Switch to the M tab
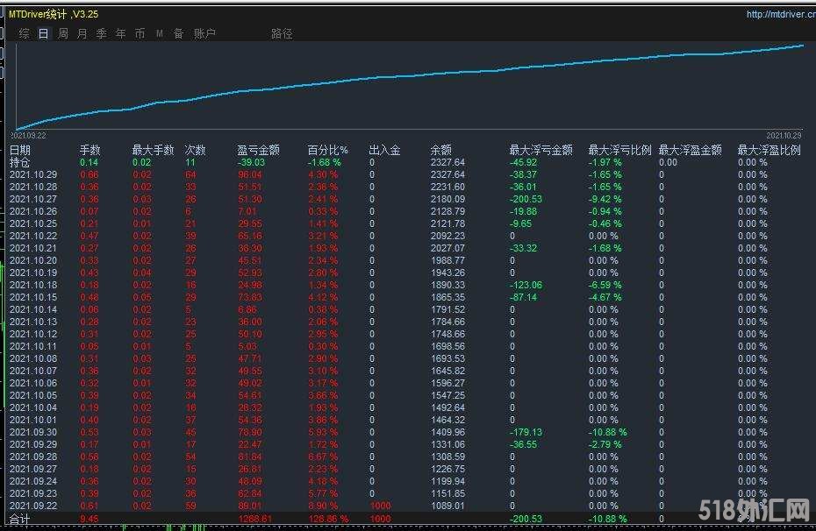The image size is (816, 531). [x=159, y=34]
